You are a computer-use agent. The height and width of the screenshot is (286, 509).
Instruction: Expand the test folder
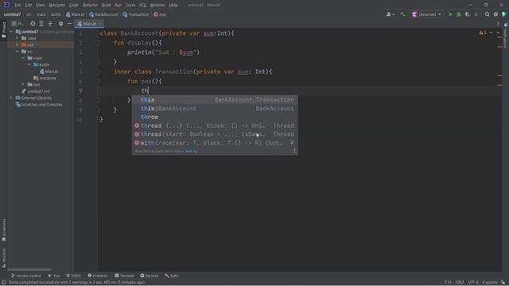(23, 85)
